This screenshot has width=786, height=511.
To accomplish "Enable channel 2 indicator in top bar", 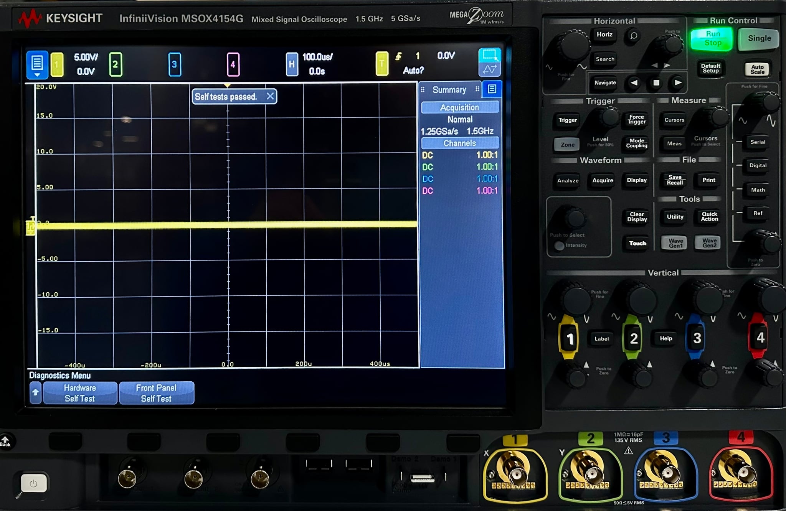I will [115, 64].
